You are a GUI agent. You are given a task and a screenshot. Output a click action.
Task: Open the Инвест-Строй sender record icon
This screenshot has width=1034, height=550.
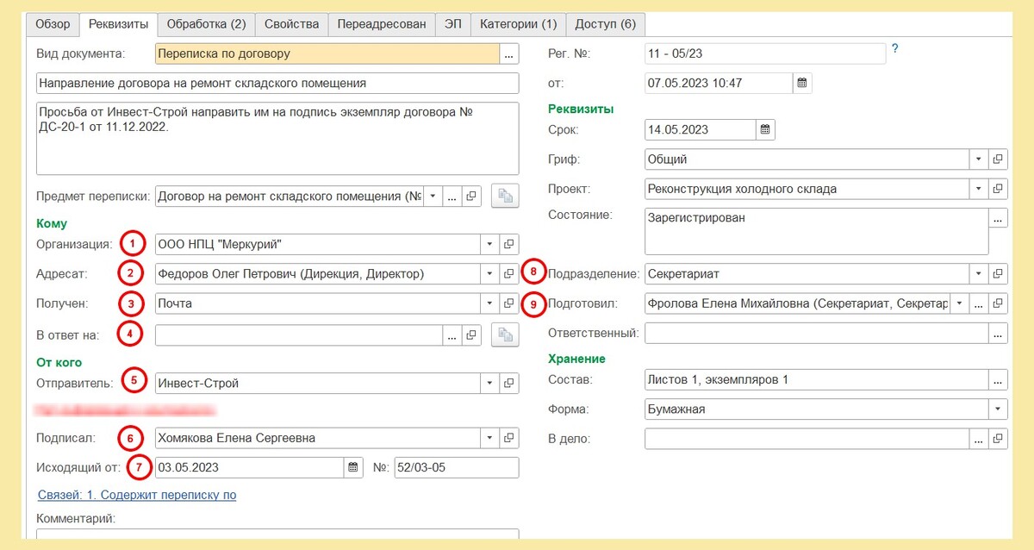pos(509,383)
